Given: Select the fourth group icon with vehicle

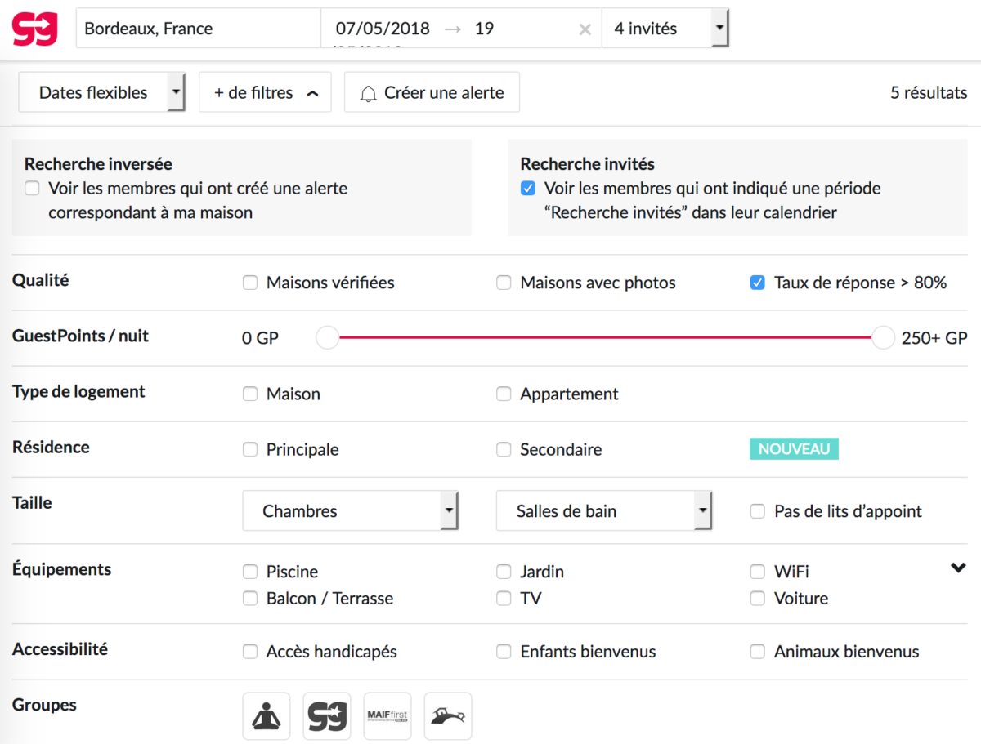Looking at the screenshot, I should coord(448,716).
